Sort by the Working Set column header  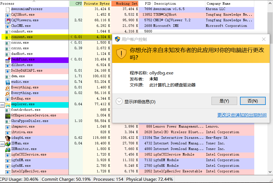[x=125, y=3]
